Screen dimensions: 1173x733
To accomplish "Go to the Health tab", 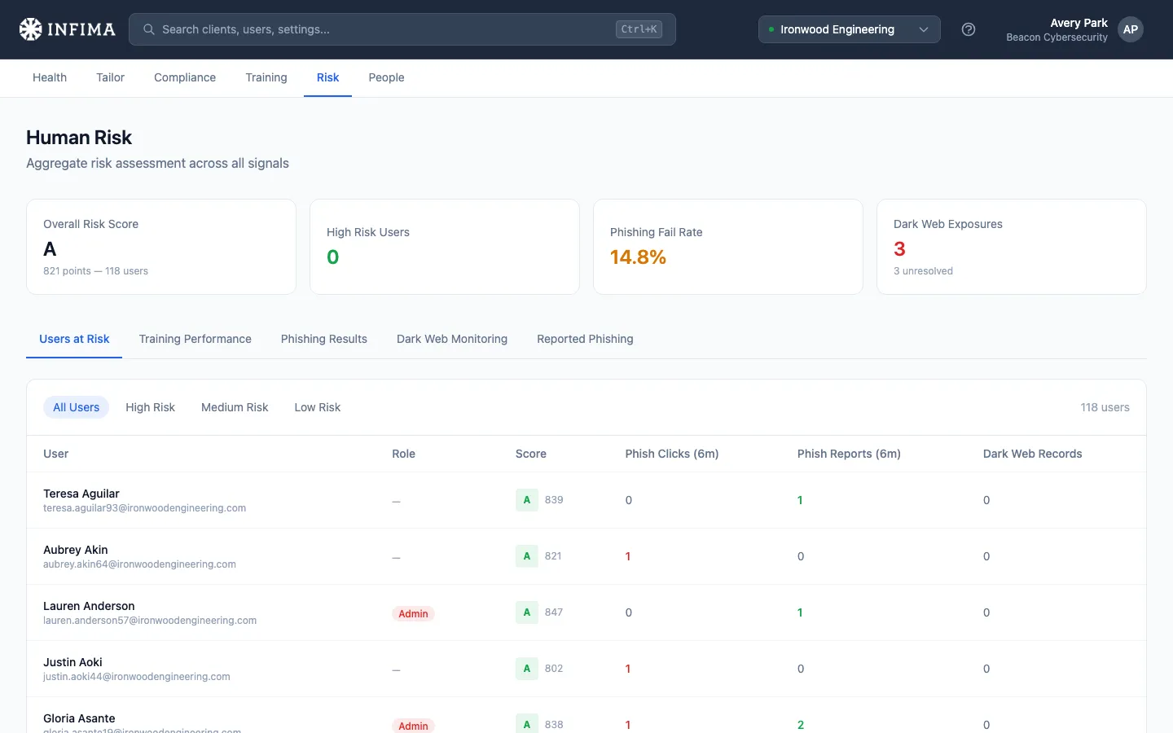I will [50, 77].
